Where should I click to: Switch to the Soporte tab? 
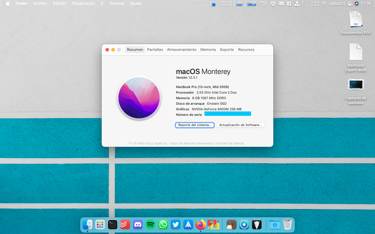(227, 50)
